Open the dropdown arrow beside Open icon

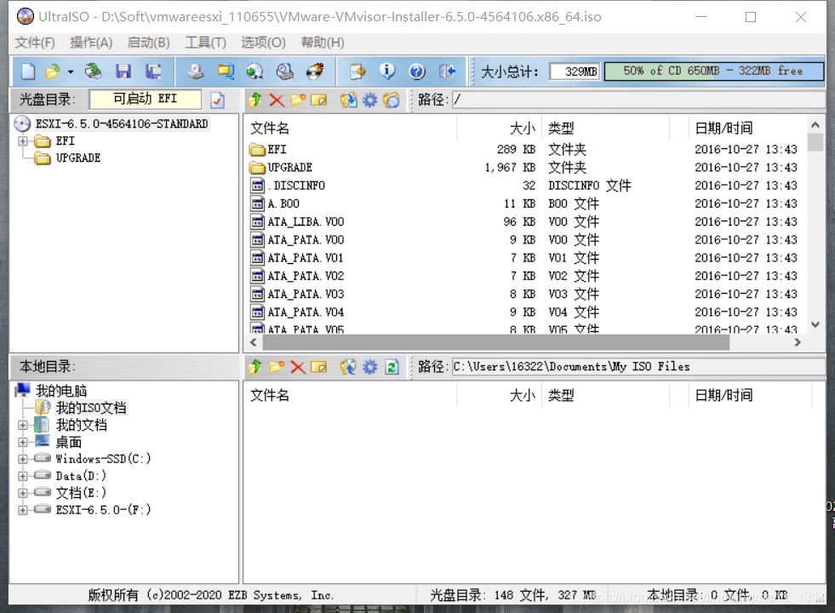click(x=71, y=72)
